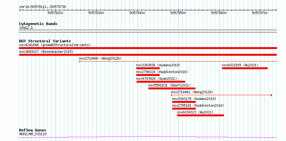The width and height of the screenshot is (286, 141).
Task: Click the 50579600 ruler position label
Action: 219,13
